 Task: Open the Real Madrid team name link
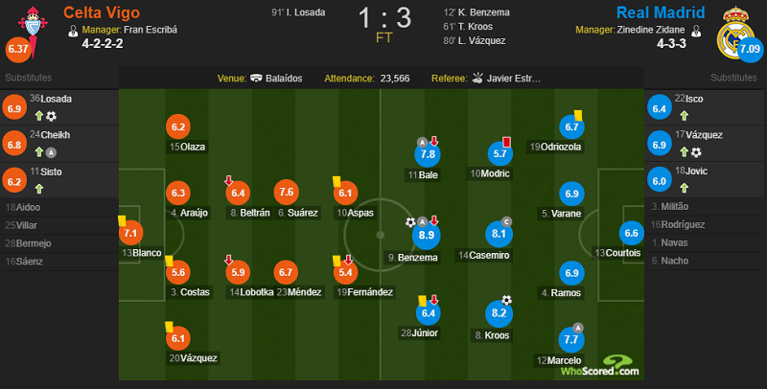(x=661, y=12)
